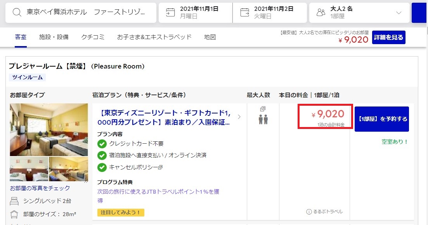The height and width of the screenshot is (225, 428).
Task: Open the bed headboard thumbnail photo
Action: tap(29, 169)
